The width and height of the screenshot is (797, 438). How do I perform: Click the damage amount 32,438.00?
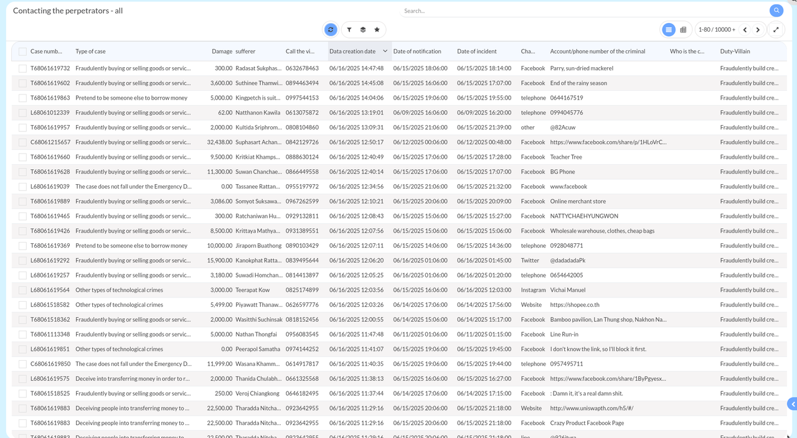(220, 142)
